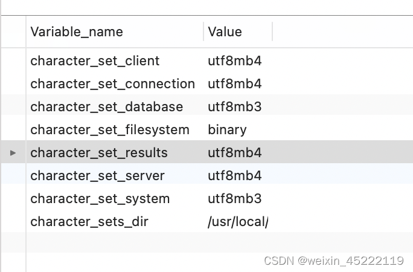Viewport: 413px width, 272px height.
Task: Select the character_set_system name cell
Action: point(100,199)
